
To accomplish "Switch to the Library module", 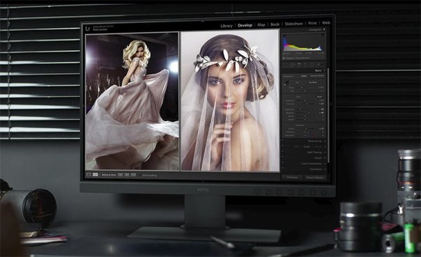I will click(x=227, y=26).
